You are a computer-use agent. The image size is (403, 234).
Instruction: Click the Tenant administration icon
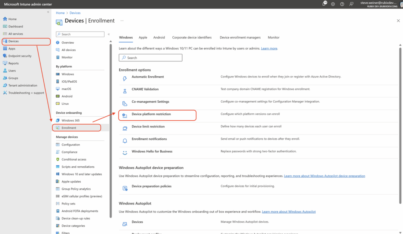(x=5, y=85)
